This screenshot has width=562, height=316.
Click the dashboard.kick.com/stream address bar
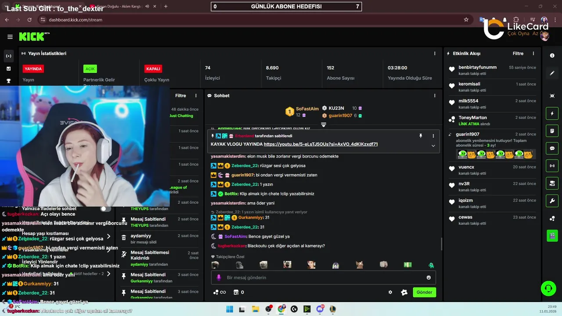coord(255,20)
